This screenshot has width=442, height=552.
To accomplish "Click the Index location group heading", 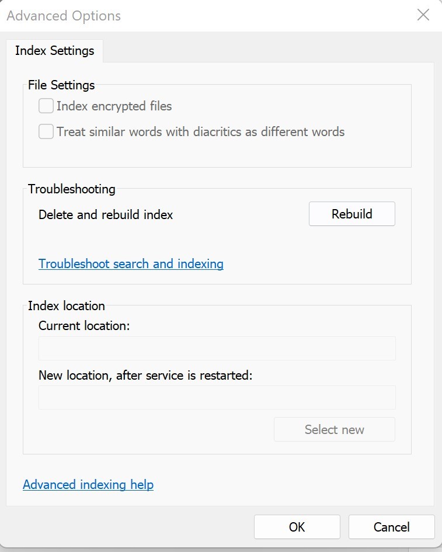I will tap(67, 306).
